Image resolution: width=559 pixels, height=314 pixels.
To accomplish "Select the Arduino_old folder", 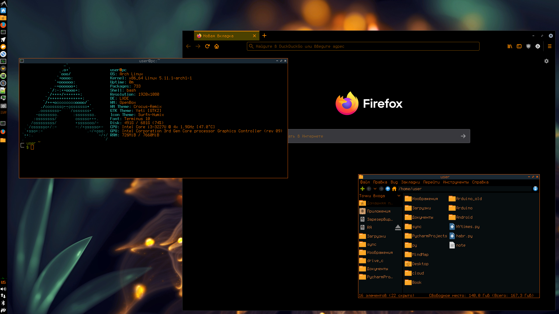I will tap(465, 199).
